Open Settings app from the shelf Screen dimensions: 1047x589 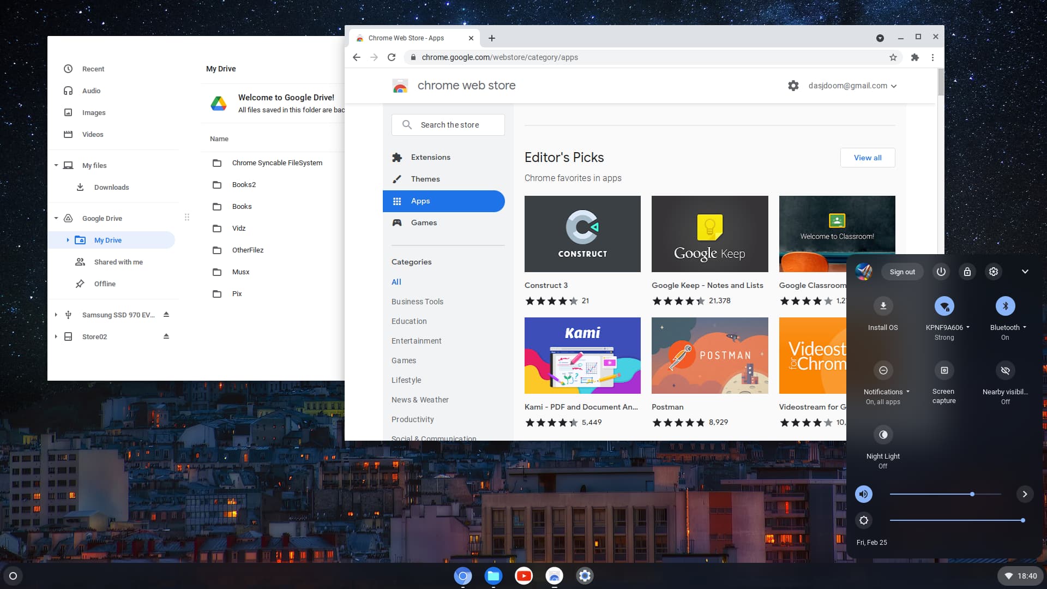pos(585,576)
